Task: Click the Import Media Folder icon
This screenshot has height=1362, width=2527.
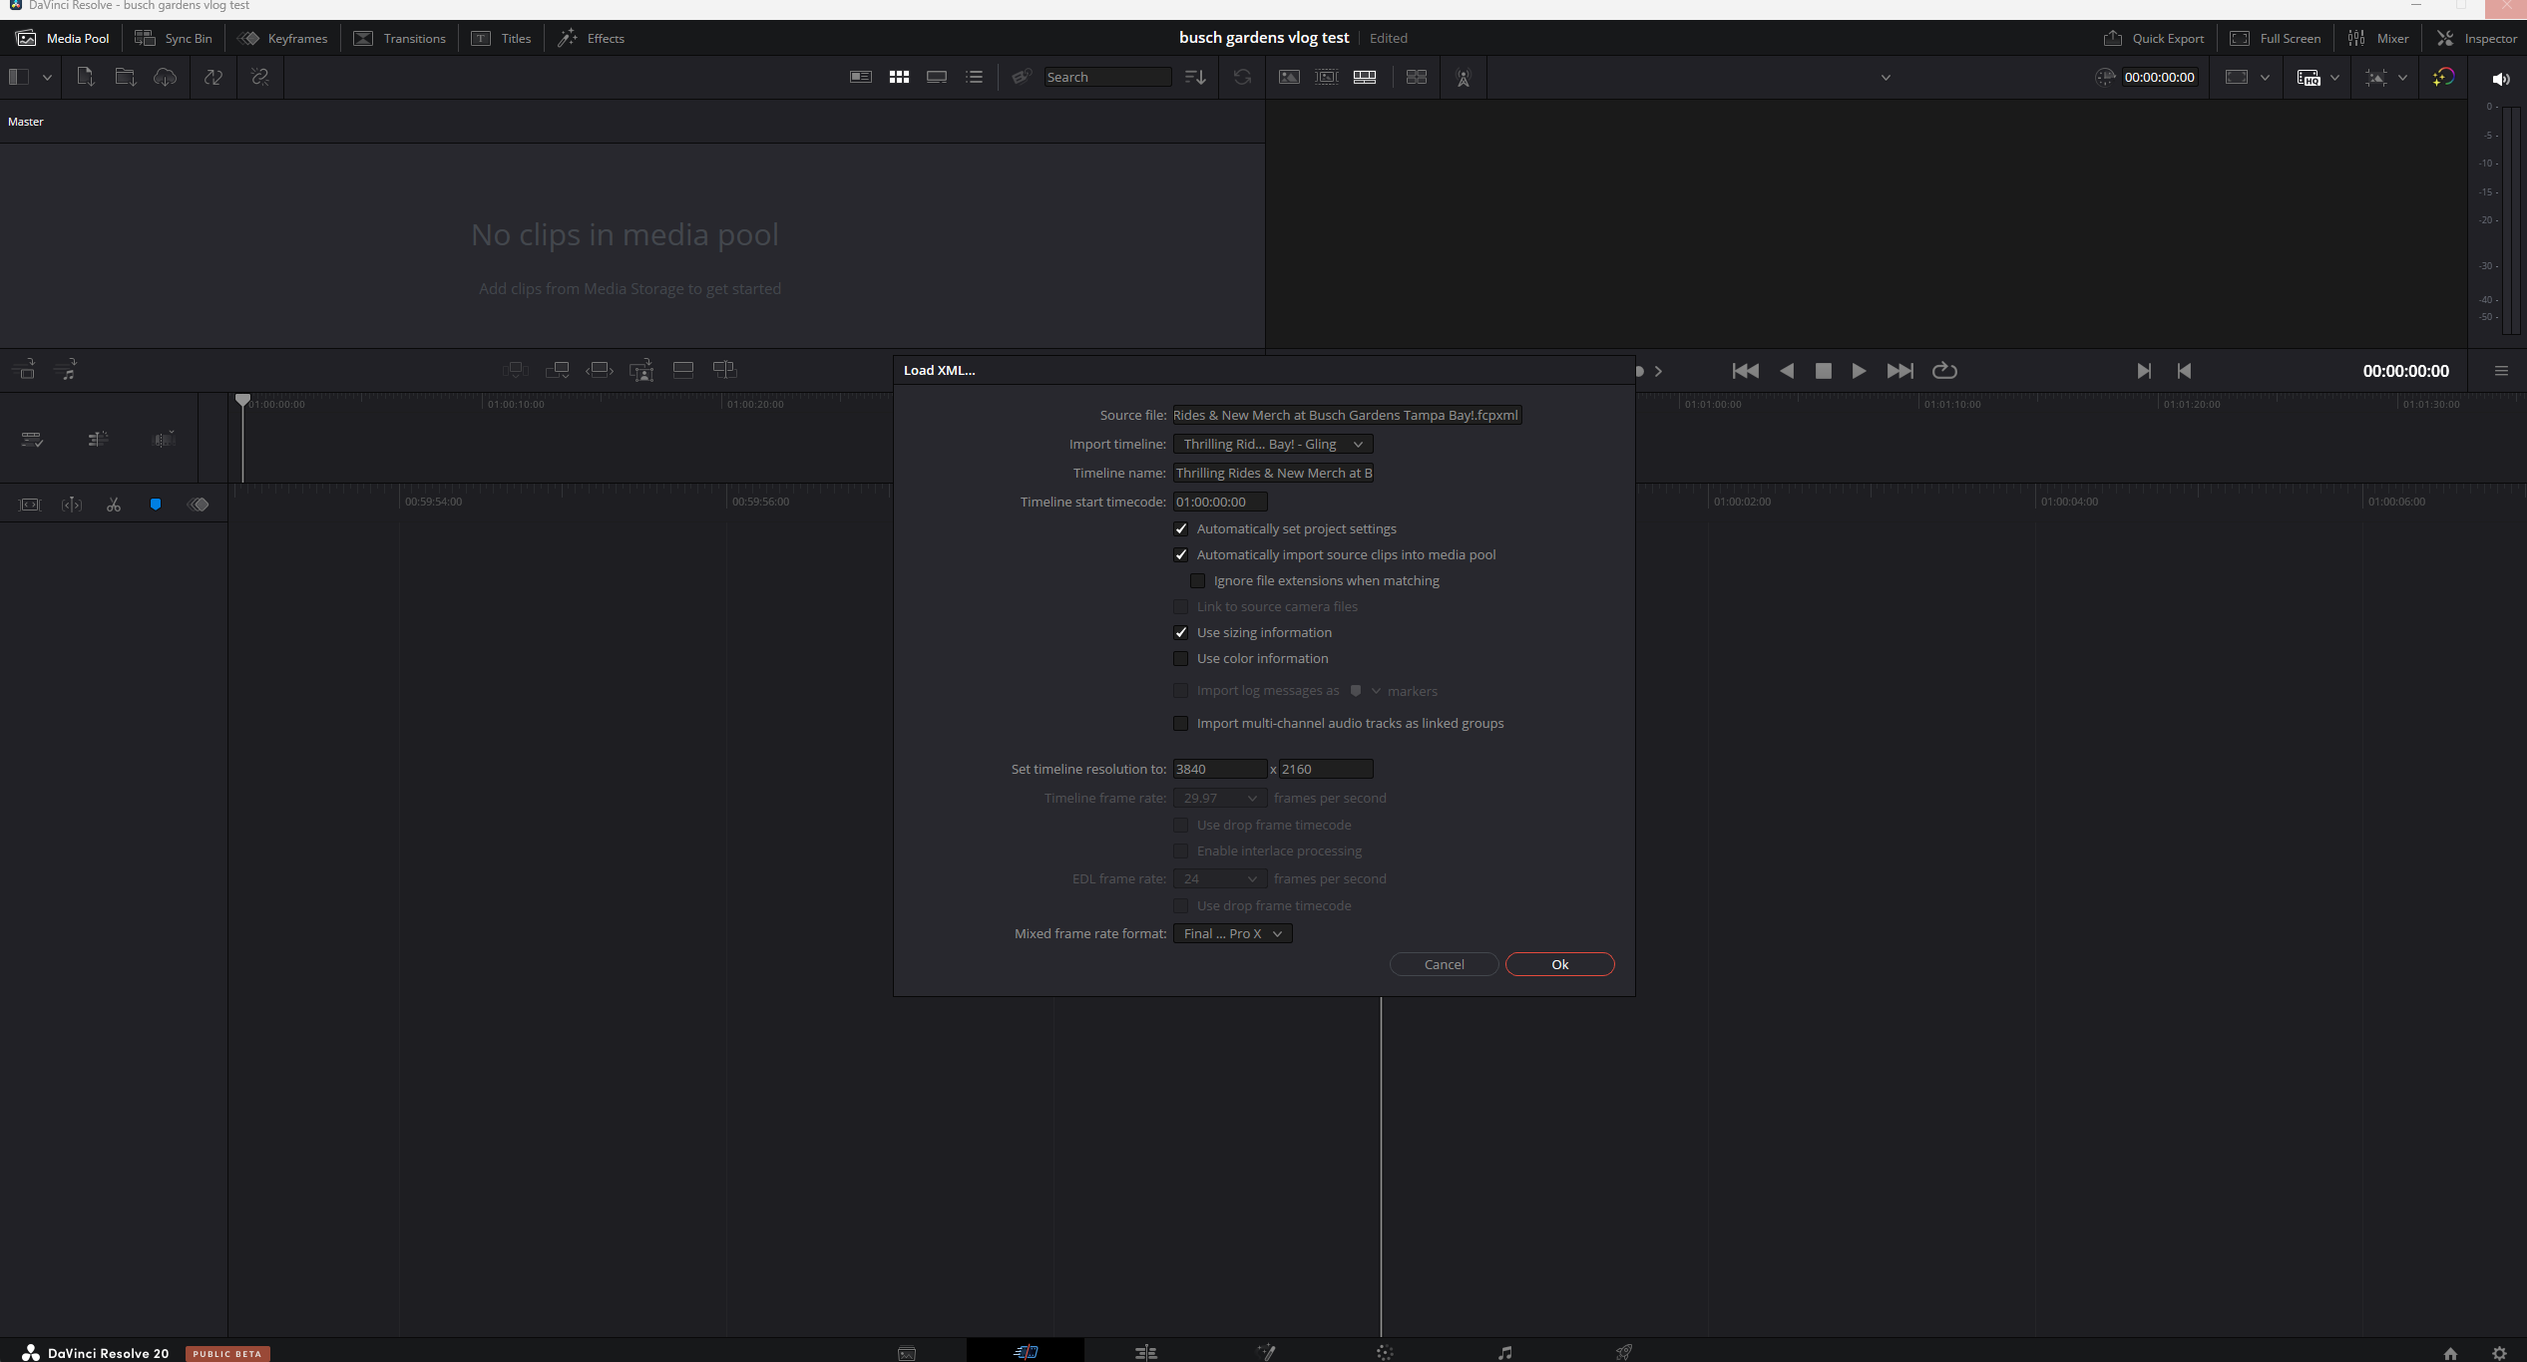Action: click(125, 77)
